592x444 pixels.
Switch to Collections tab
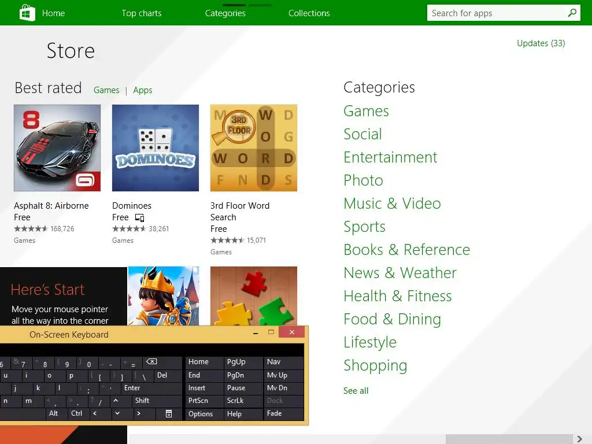point(309,13)
